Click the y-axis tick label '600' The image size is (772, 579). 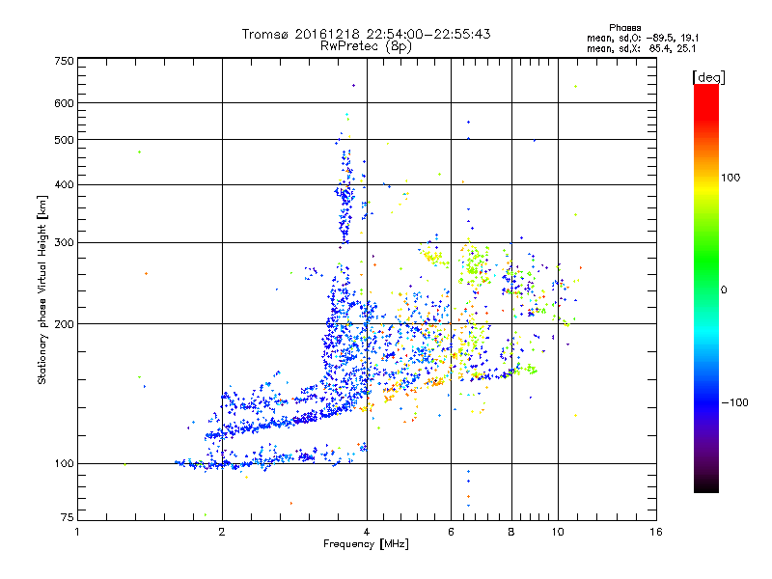point(65,103)
